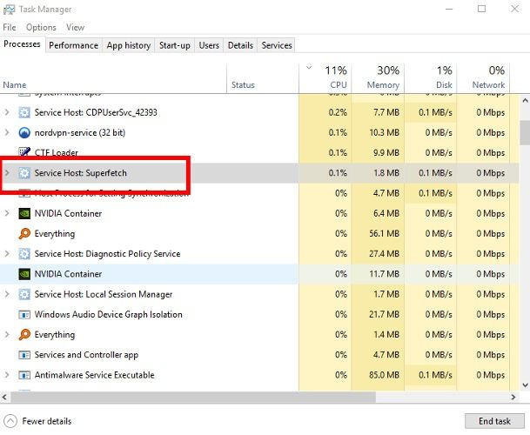The image size is (530, 435).
Task: Click the vertical scrollbar down arrow
Action: (x=525, y=385)
